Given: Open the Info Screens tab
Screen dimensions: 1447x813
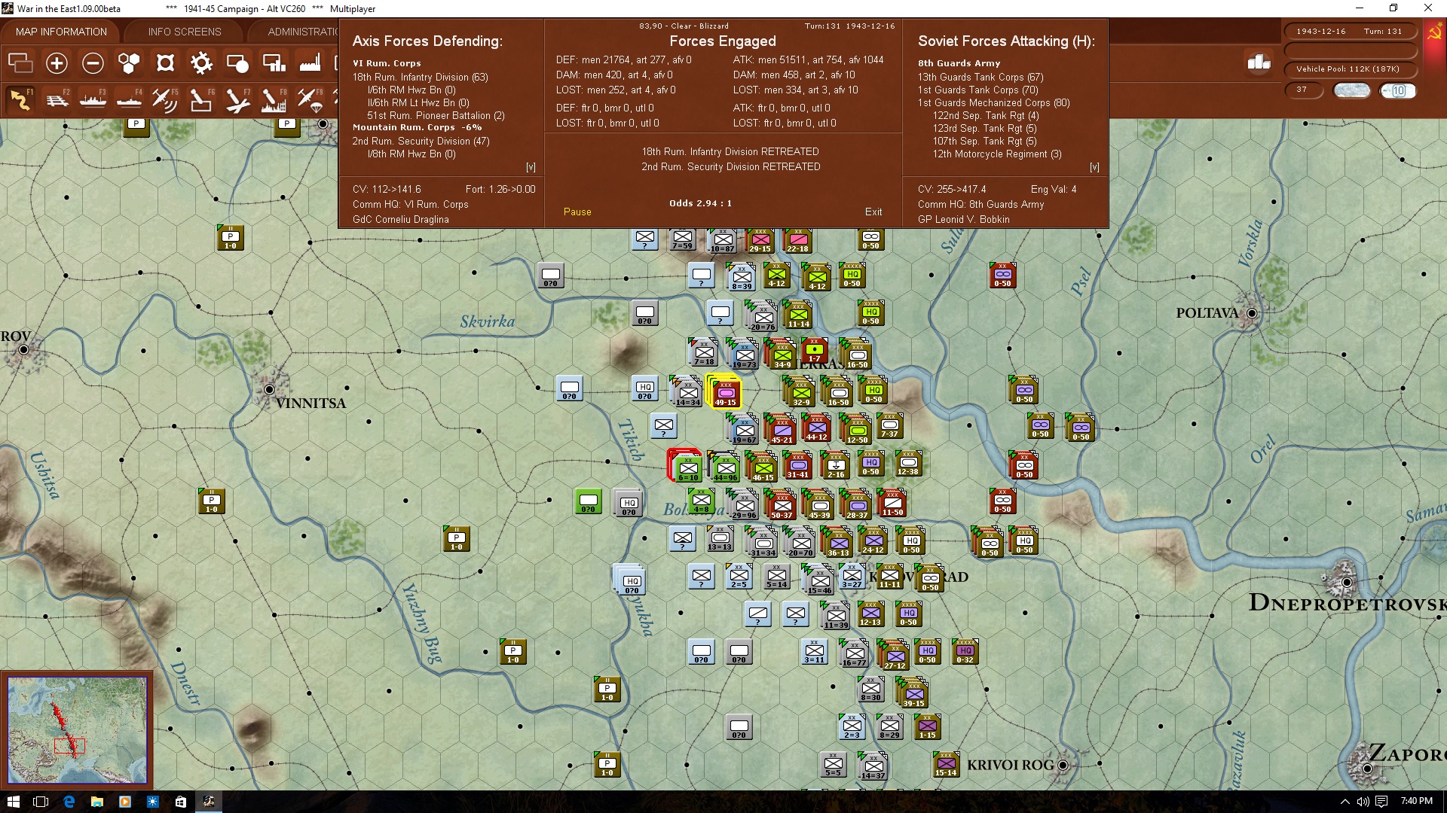Looking at the screenshot, I should click(185, 32).
